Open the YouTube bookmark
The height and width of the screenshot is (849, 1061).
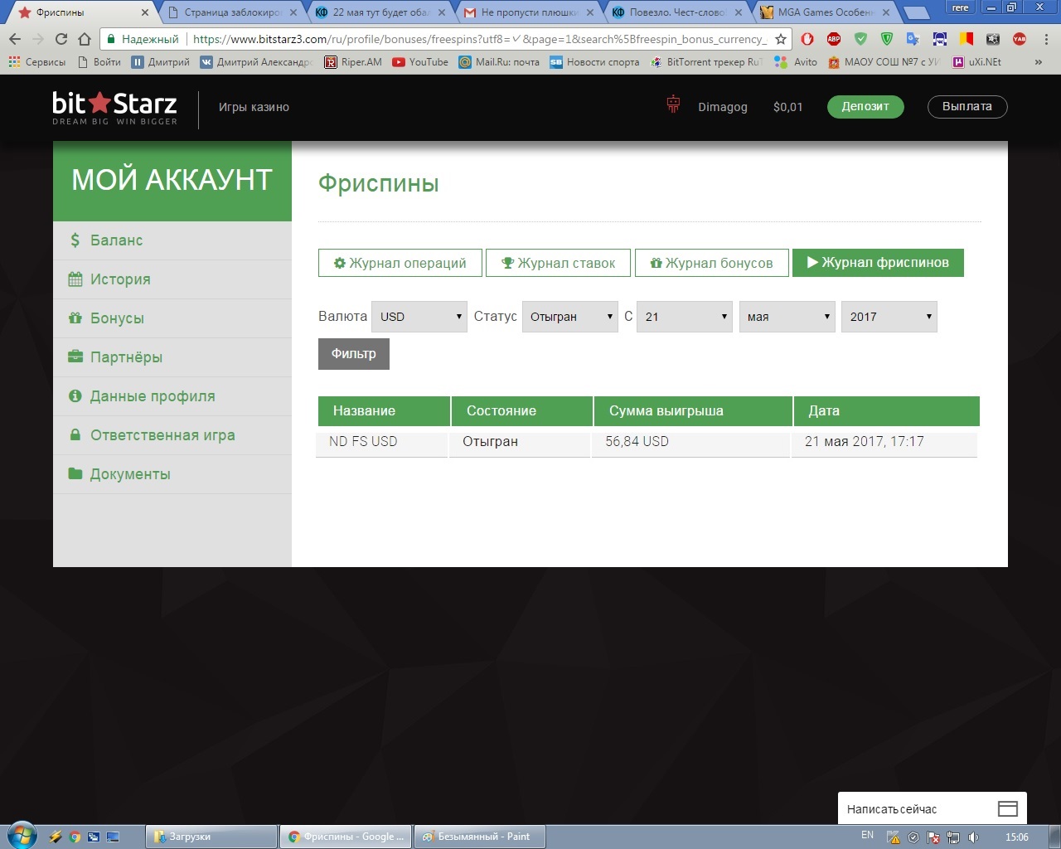click(420, 62)
